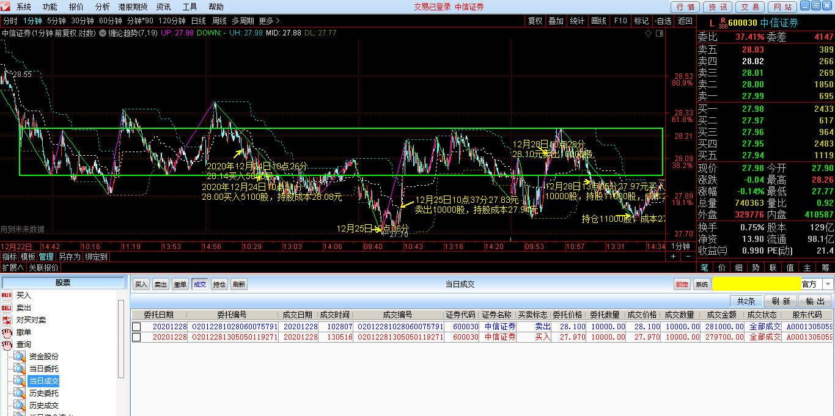Click the F10 toolbar button
Viewport: 835px width, 416px height.
point(620,21)
